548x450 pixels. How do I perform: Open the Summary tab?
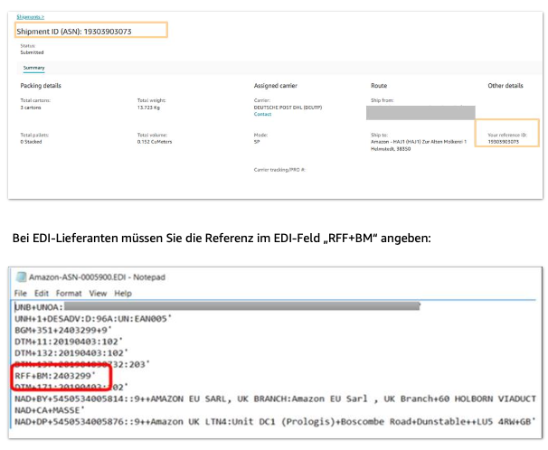point(34,68)
